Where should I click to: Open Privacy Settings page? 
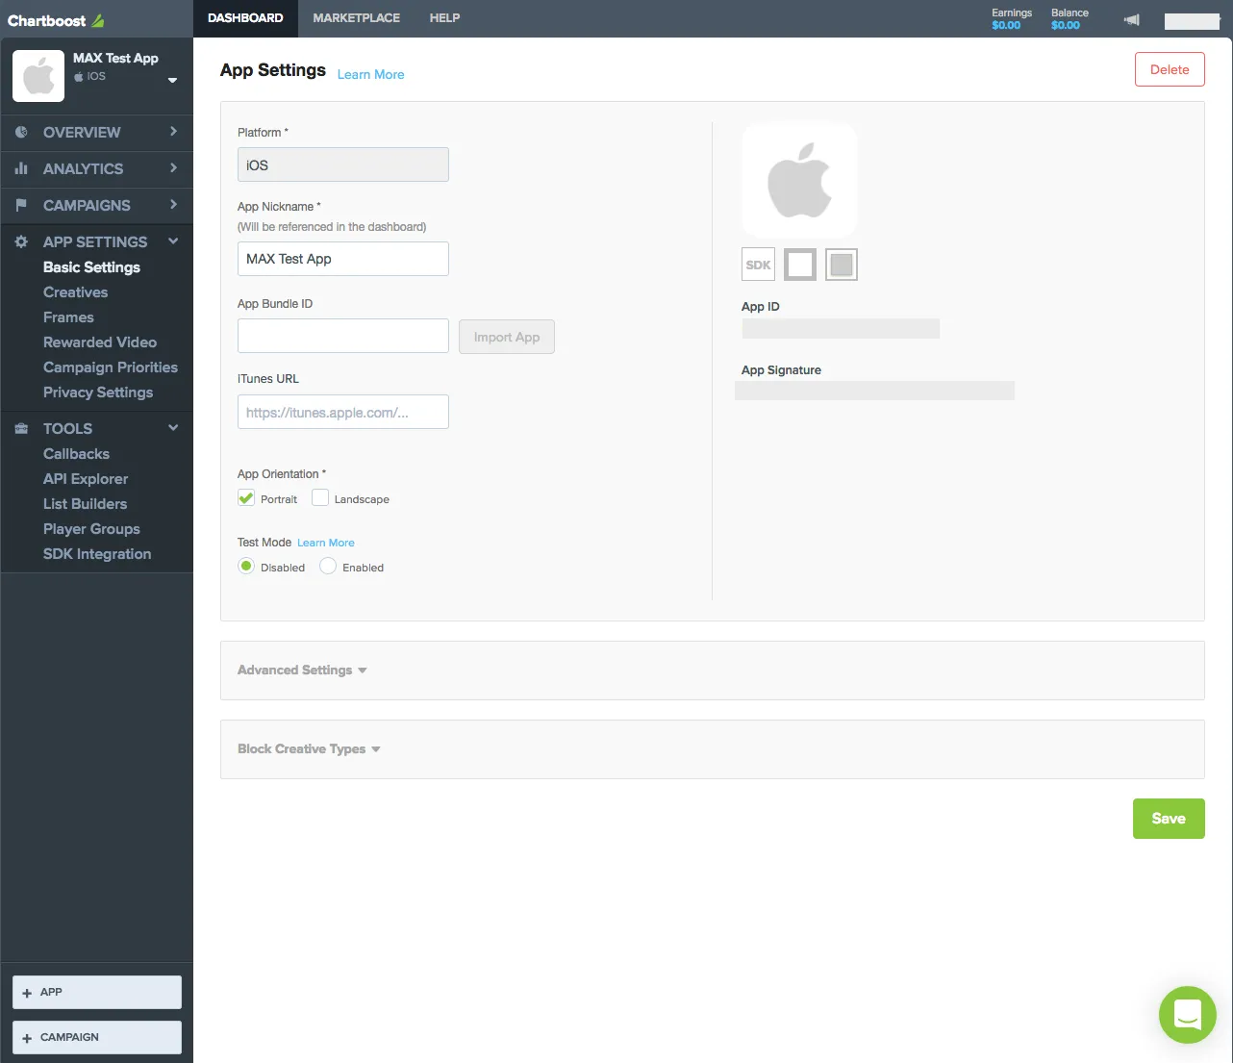[98, 392]
